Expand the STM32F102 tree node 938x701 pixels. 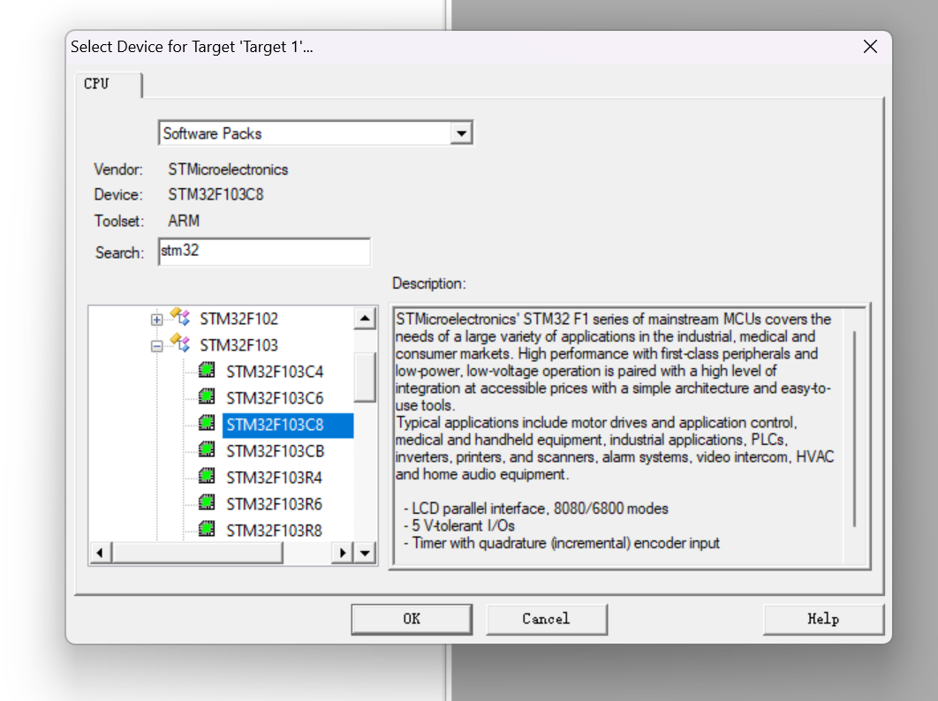[156, 320]
